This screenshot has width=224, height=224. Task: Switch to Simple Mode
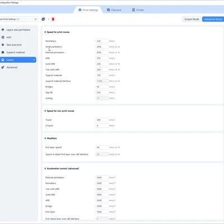point(192,19)
